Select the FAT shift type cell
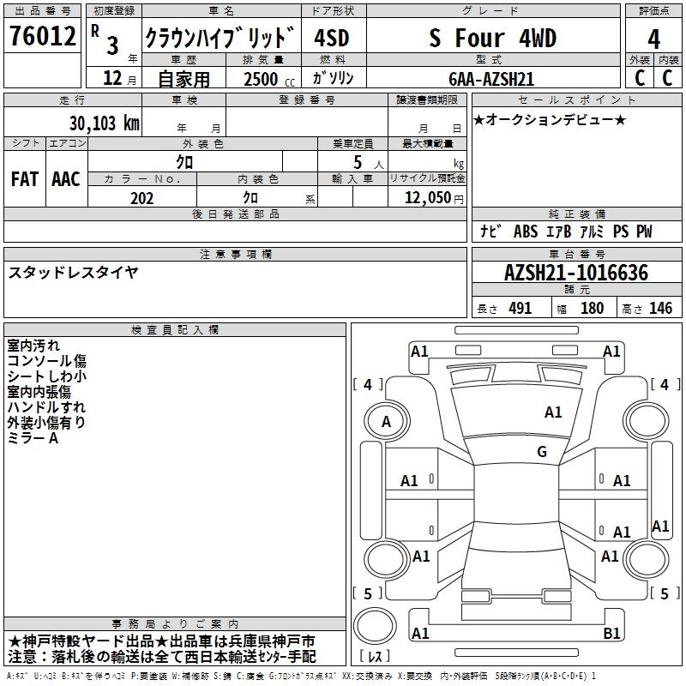 click(24, 179)
